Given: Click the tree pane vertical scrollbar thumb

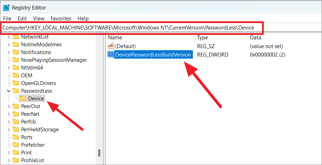Looking at the screenshot, I should [99, 153].
